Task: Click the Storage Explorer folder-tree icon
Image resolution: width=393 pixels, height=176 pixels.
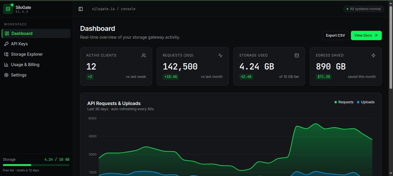Action: (6, 54)
